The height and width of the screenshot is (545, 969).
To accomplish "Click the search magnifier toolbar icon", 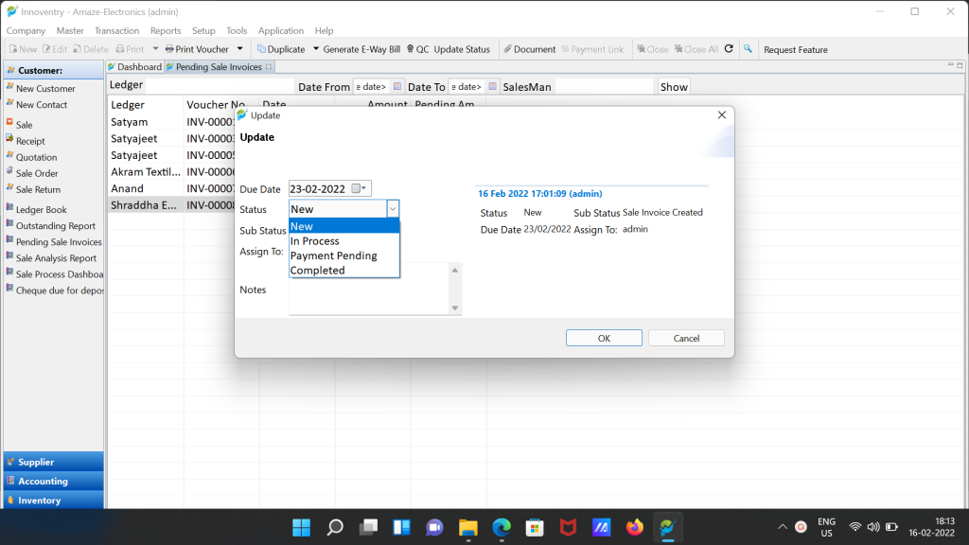I will (748, 49).
